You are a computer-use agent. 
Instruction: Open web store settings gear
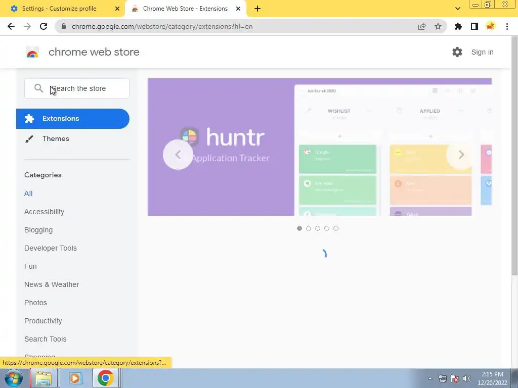click(x=457, y=52)
